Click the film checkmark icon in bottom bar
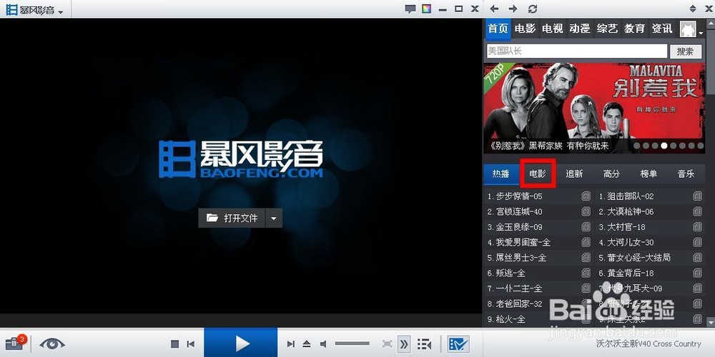Screen dimensions: 715x357 tap(458, 344)
